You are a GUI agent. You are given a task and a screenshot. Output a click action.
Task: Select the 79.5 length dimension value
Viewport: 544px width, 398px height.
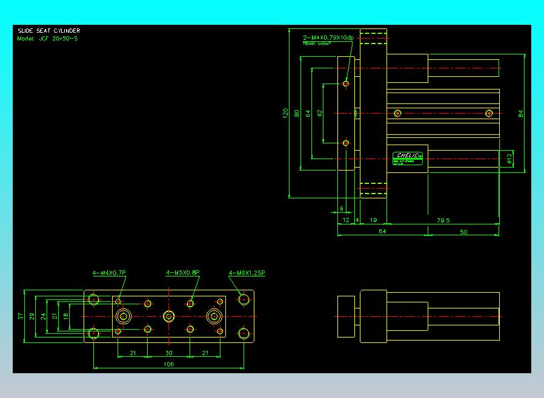[x=443, y=220]
